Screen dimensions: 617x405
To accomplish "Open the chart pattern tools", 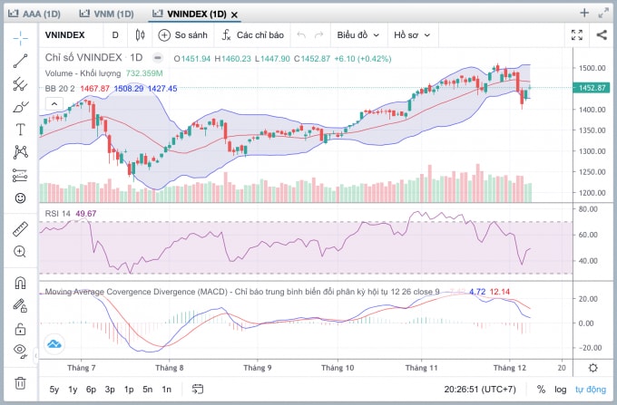I will (21, 152).
